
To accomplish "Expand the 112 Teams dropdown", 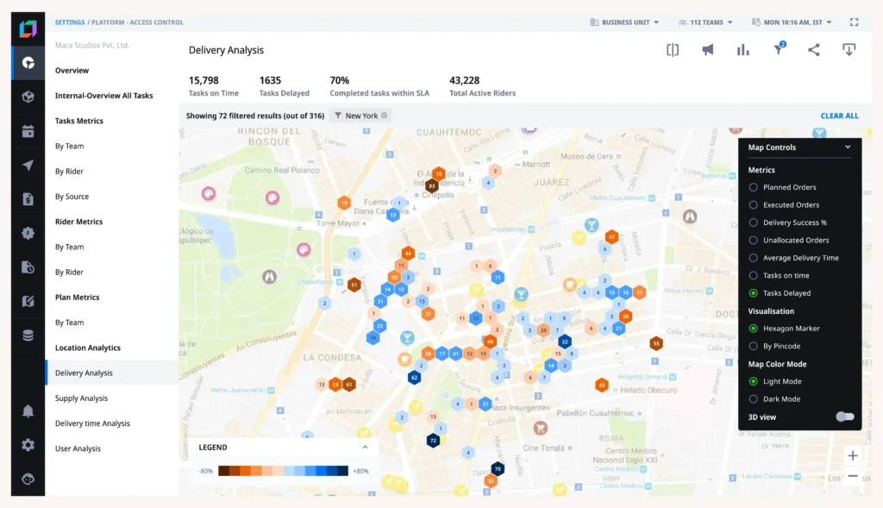I will point(705,22).
